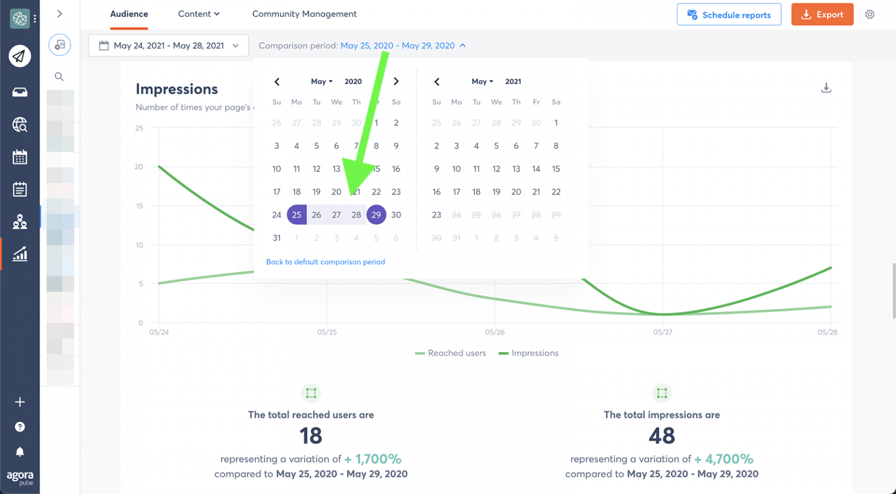896x494 pixels.
Task: Click the create new report icon
Action: point(59,44)
